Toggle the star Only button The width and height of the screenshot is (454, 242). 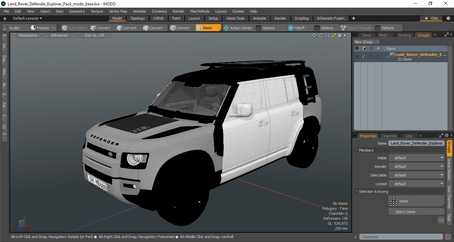tap(431, 18)
